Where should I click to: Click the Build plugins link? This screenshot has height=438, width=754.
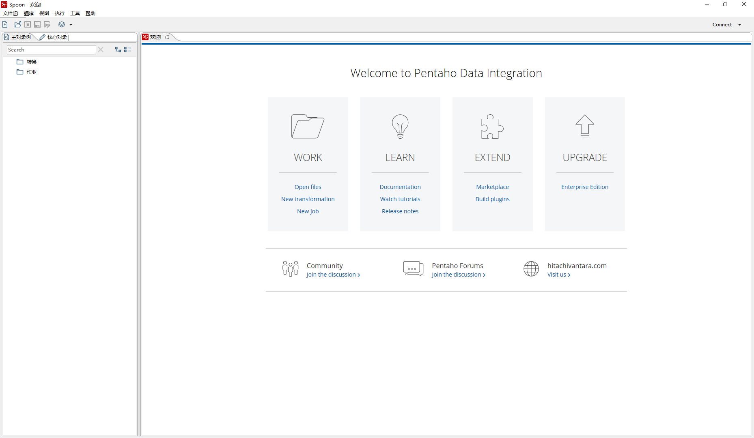tap(493, 199)
